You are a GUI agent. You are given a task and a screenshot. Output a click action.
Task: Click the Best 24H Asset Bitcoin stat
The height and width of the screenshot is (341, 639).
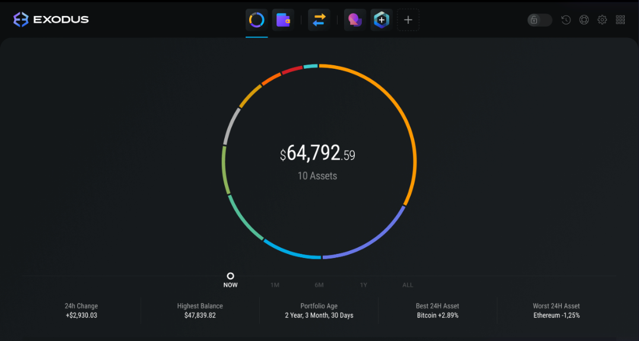[x=438, y=310]
